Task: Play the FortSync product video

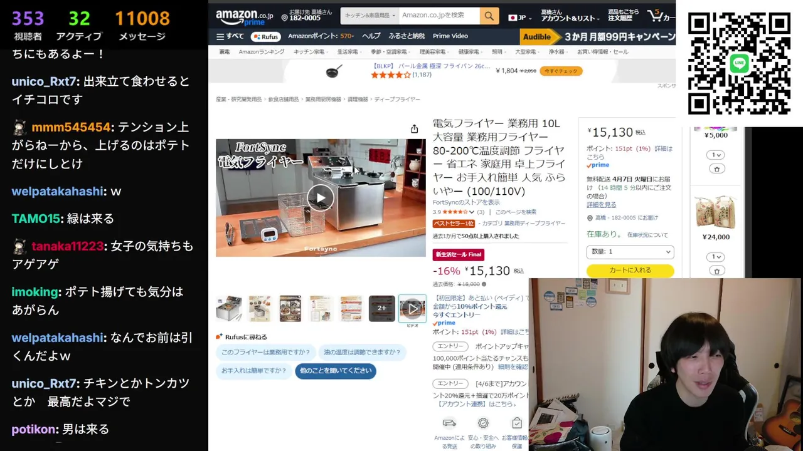Action: (321, 198)
